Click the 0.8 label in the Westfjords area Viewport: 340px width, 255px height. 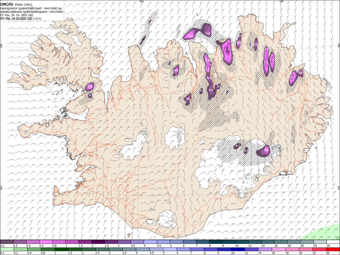click(90, 86)
